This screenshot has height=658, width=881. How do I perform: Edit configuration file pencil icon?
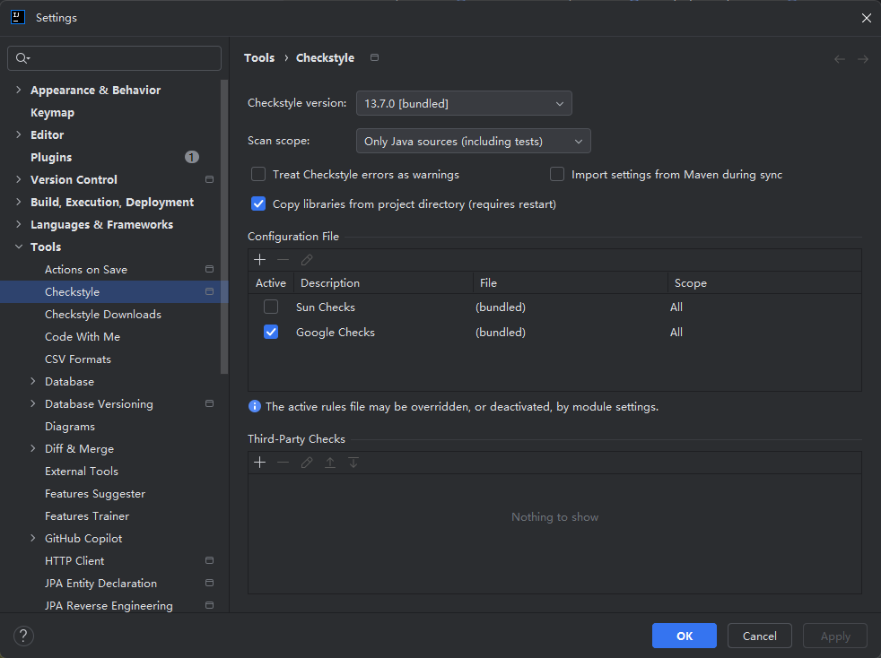click(x=307, y=260)
